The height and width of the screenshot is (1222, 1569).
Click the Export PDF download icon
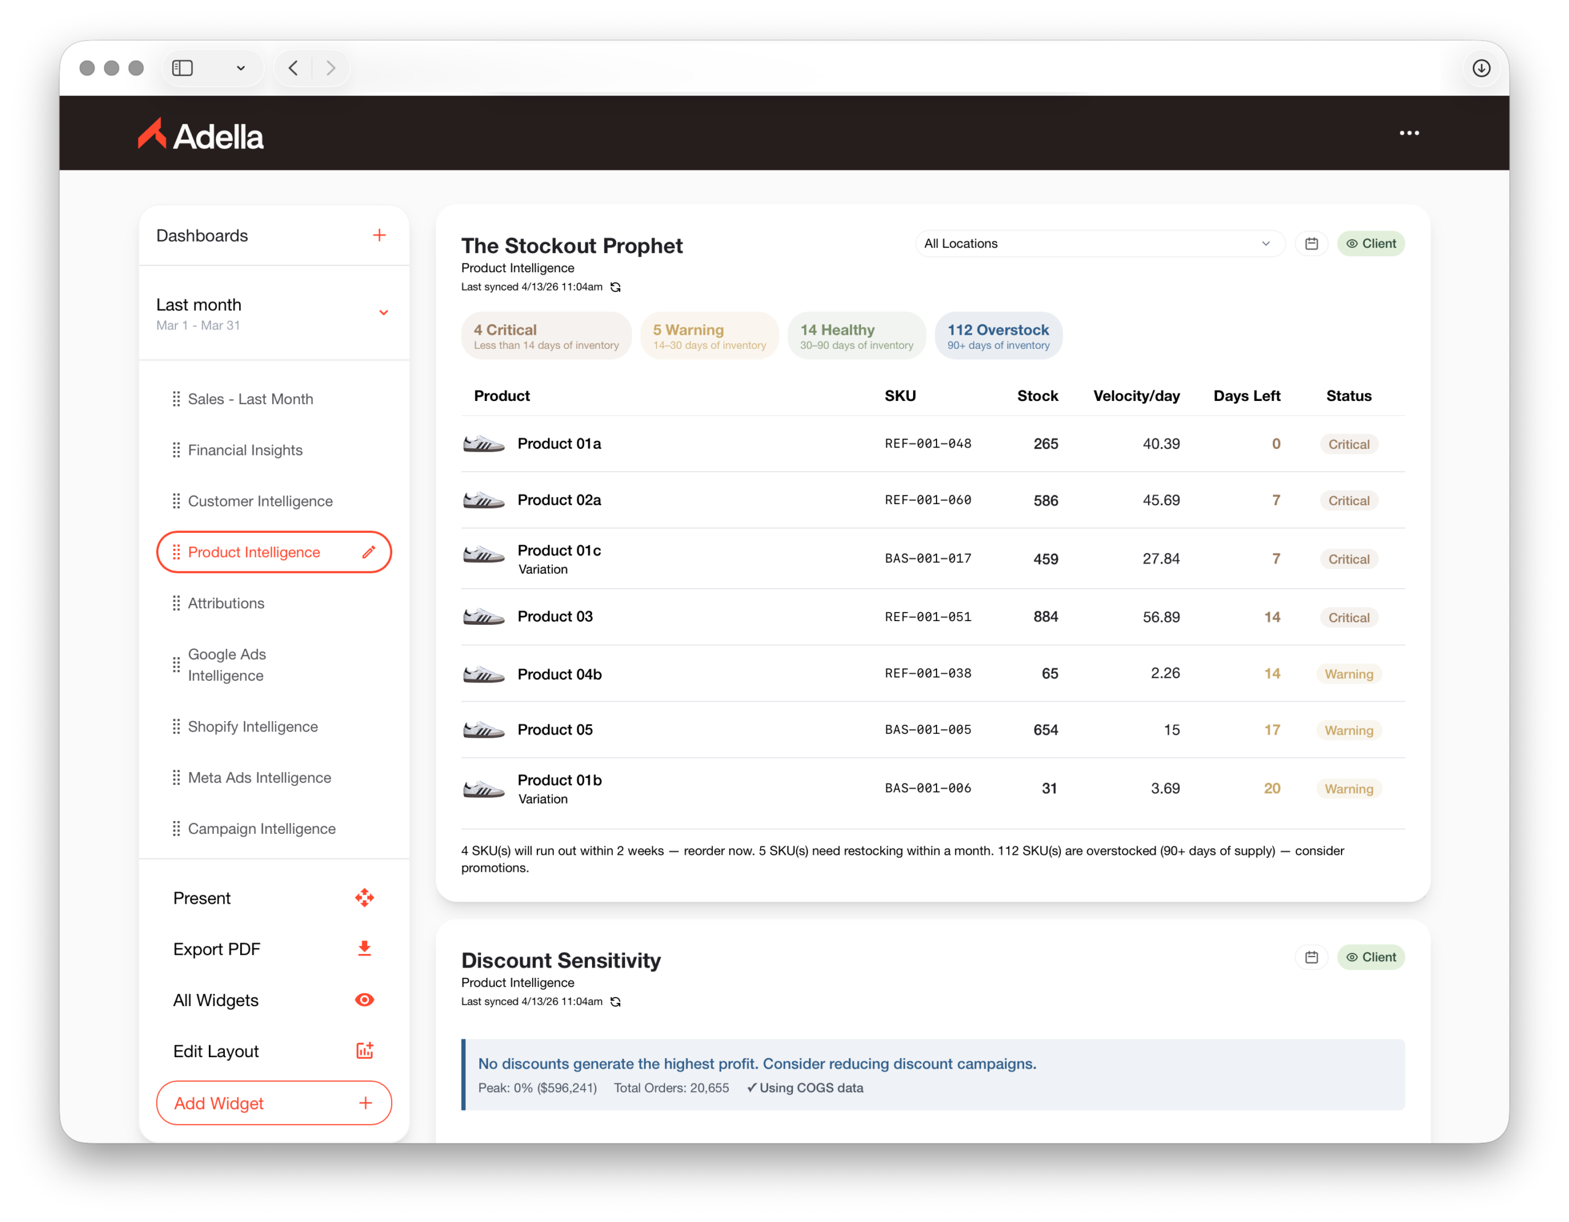coord(364,949)
